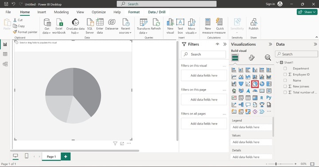Open the Data / Drill ribbon tab
This screenshot has height=167, width=319.
157,12
